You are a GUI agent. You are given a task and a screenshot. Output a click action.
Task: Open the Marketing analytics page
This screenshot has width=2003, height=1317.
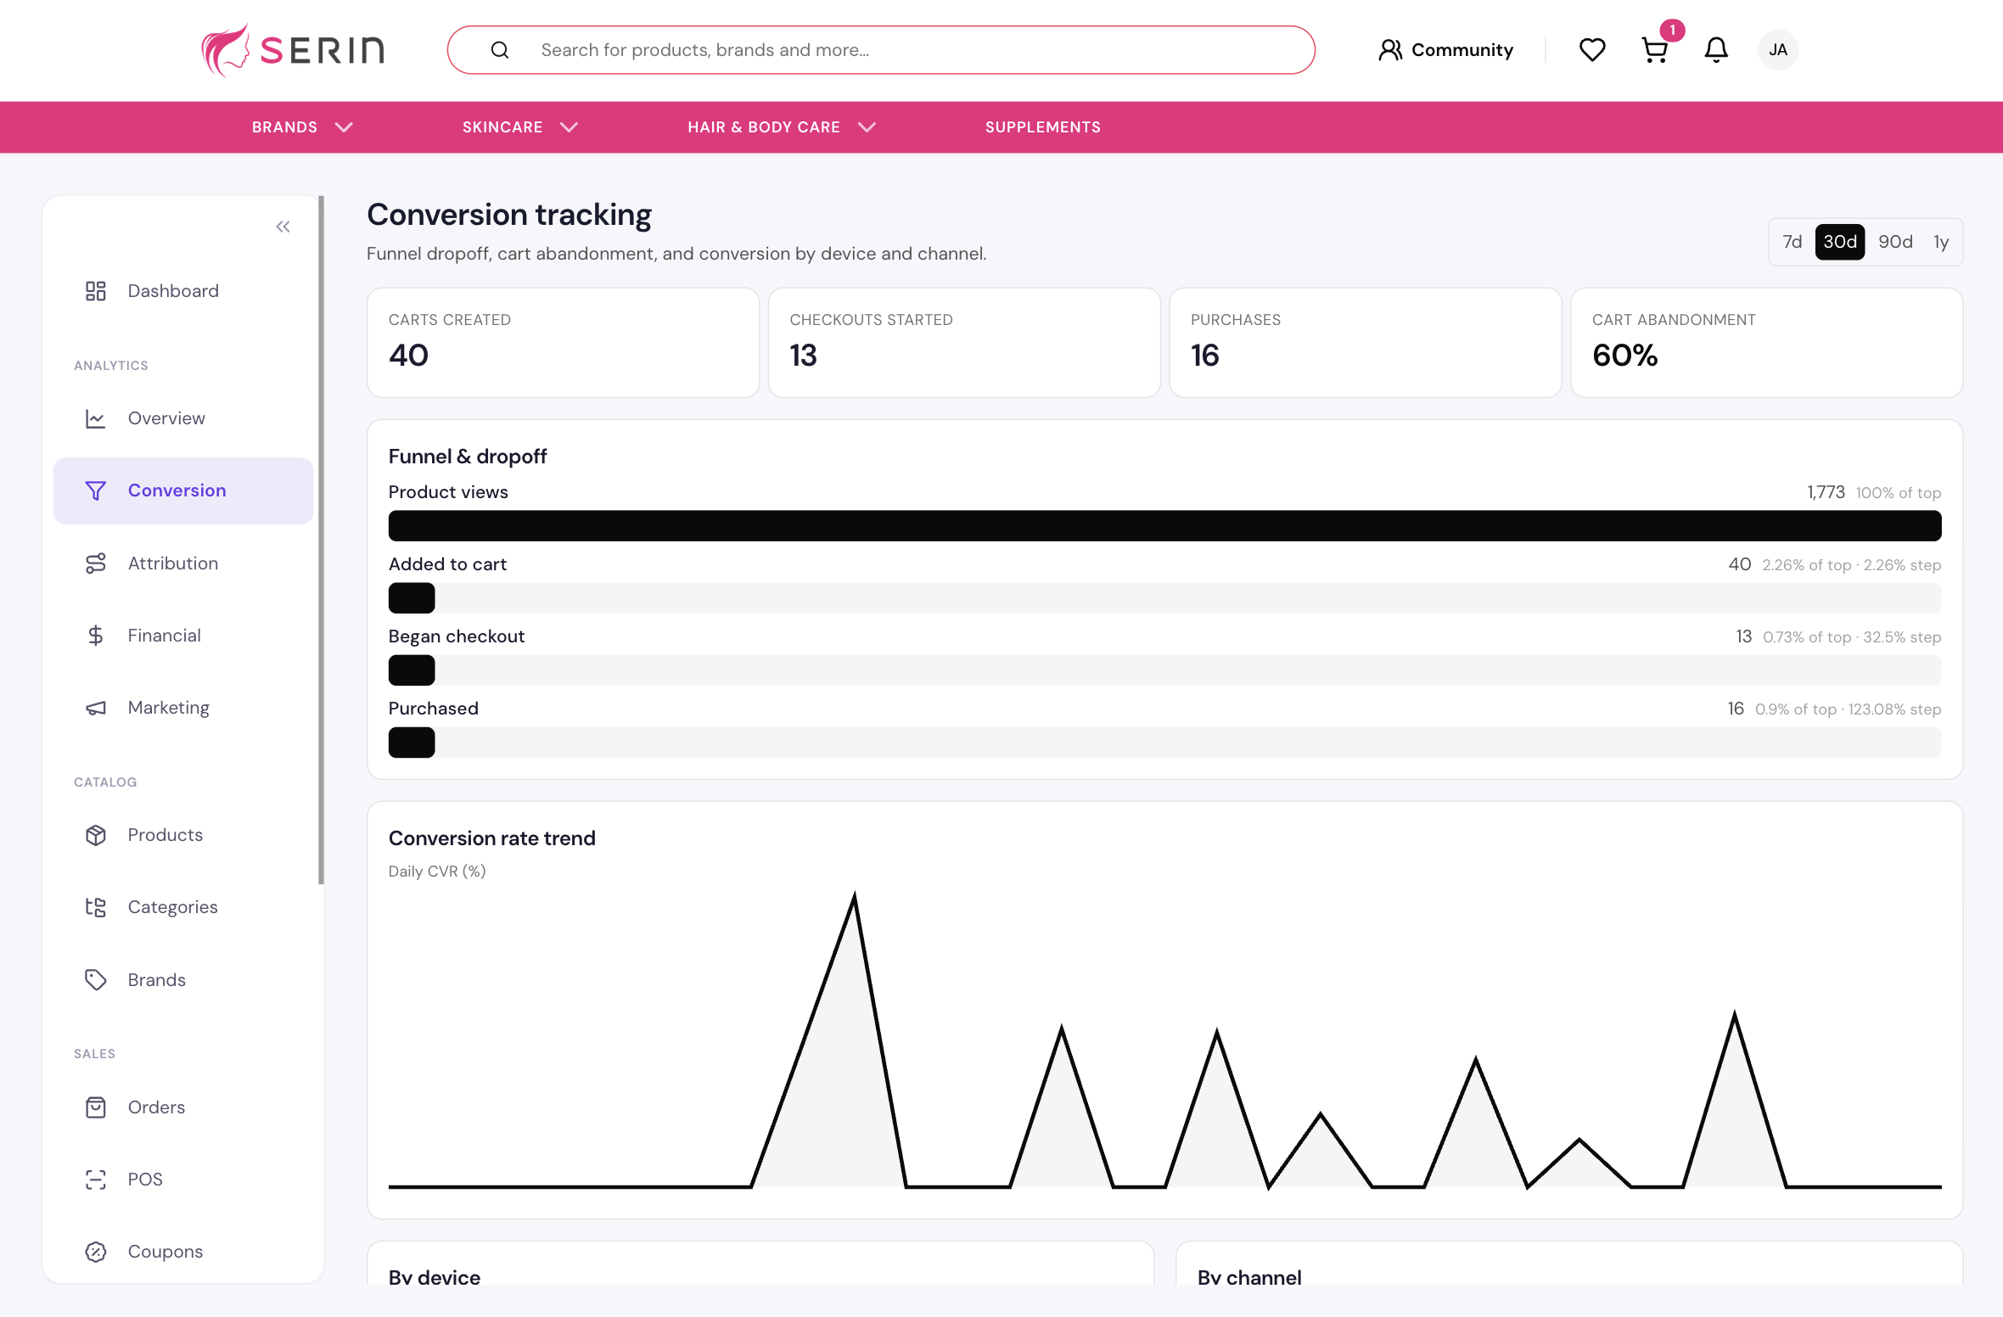click(183, 708)
